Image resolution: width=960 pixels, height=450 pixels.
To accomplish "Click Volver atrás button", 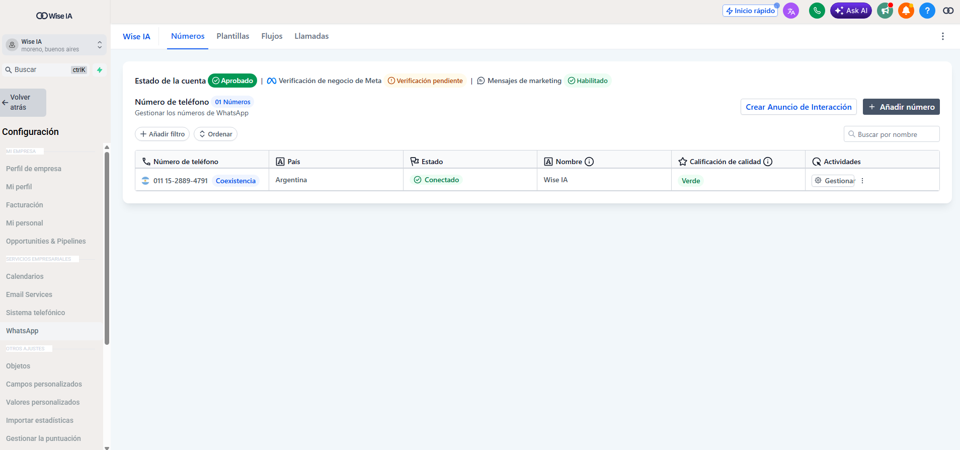I will pyautogui.click(x=23, y=102).
